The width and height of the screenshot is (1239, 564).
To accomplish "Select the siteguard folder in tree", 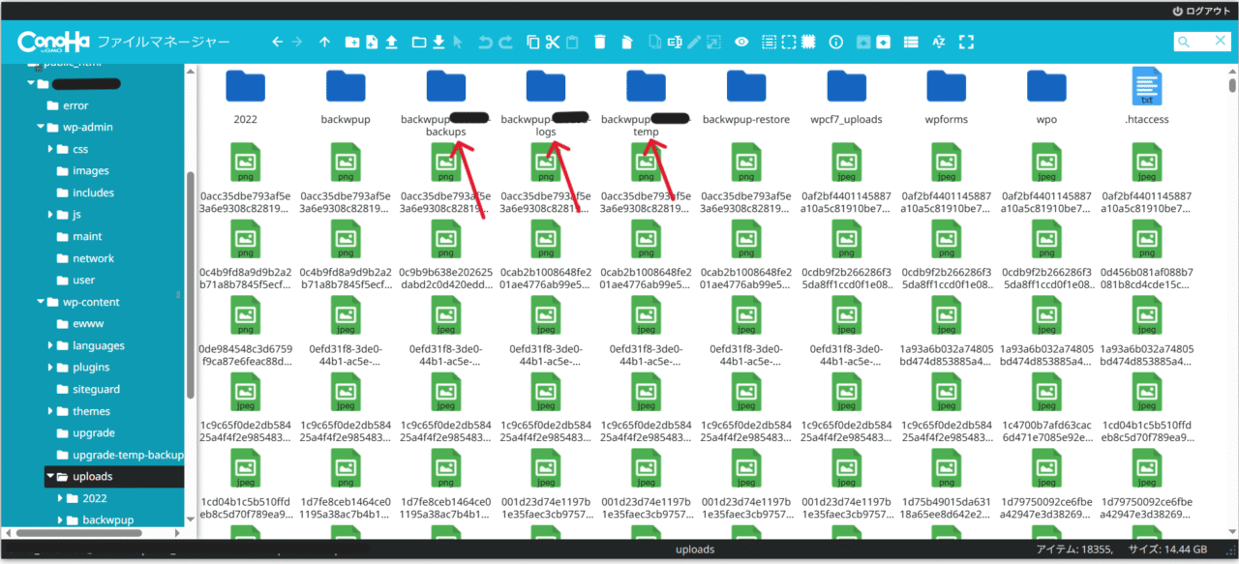I will [x=98, y=389].
